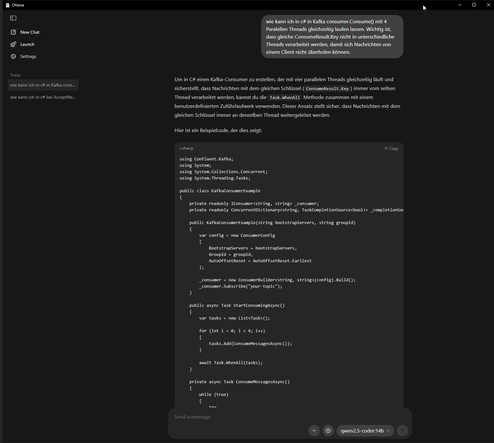The width and height of the screenshot is (494, 443).
Task: Copy the csharp code block
Action: [x=391, y=148]
